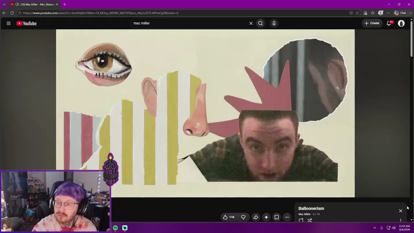
Task: Go to the YouTube home logo
Action: click(27, 23)
